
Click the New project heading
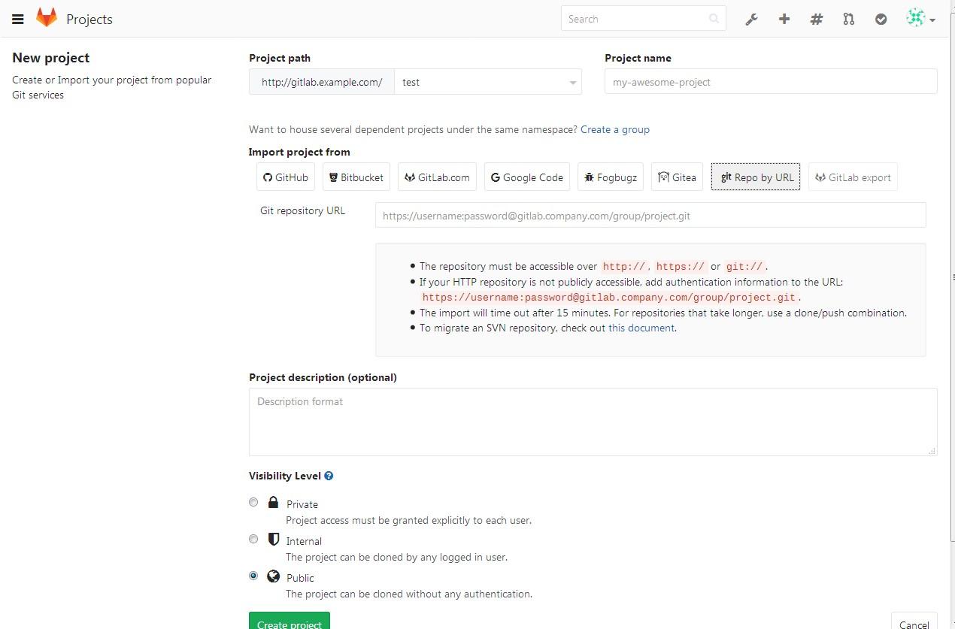(51, 58)
